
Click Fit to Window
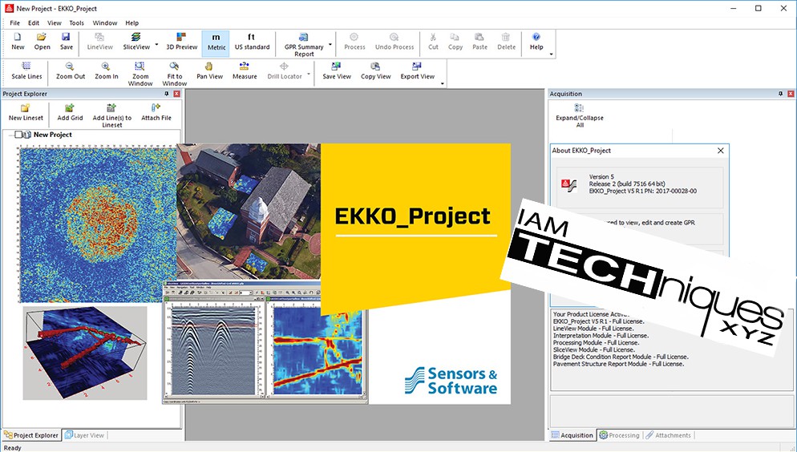click(174, 75)
